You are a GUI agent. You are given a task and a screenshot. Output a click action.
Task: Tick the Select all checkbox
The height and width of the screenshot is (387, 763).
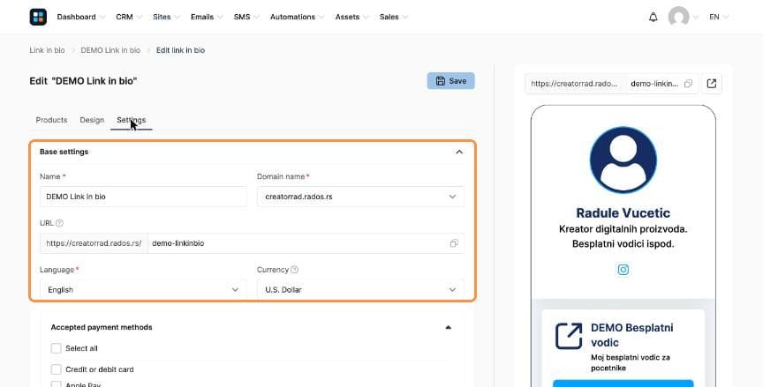click(x=56, y=348)
